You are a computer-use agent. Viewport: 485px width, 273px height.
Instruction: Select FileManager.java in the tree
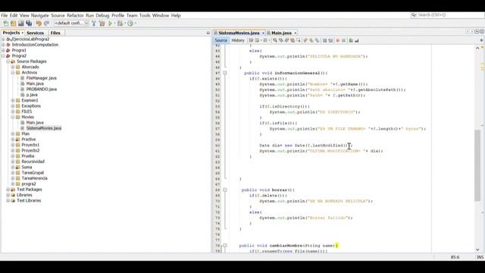42,78
